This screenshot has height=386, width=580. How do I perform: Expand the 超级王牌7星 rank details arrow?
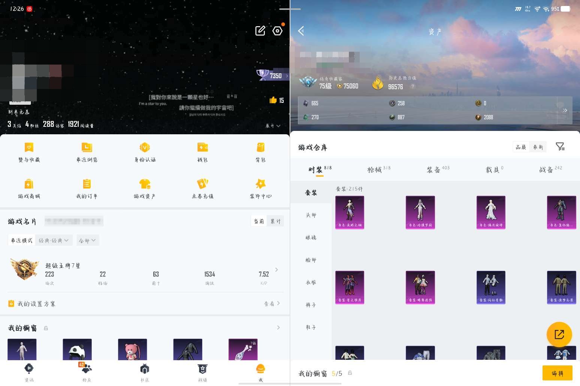(x=277, y=270)
